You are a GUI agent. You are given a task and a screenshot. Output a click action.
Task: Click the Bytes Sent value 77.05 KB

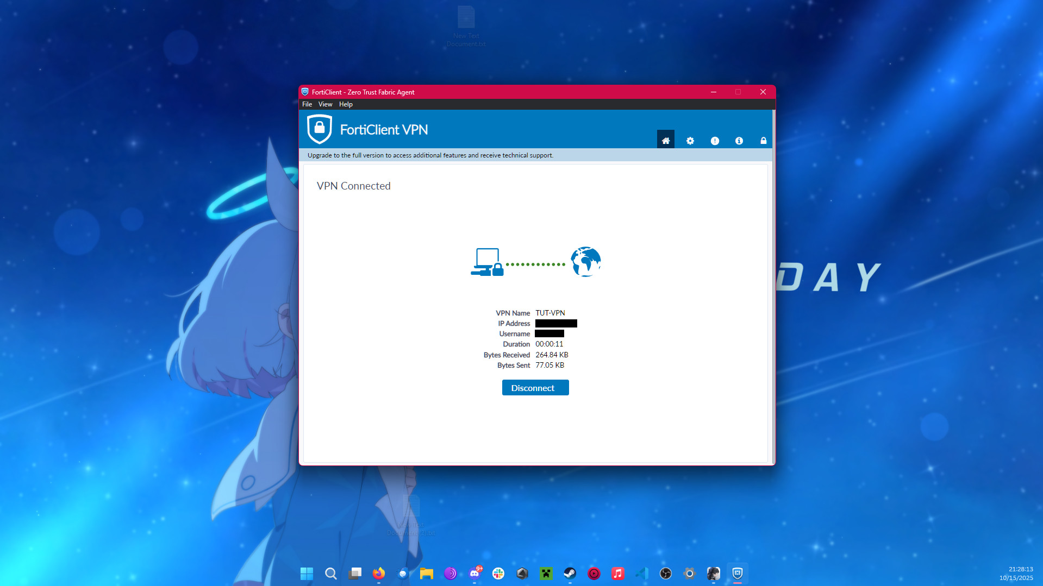click(x=549, y=366)
